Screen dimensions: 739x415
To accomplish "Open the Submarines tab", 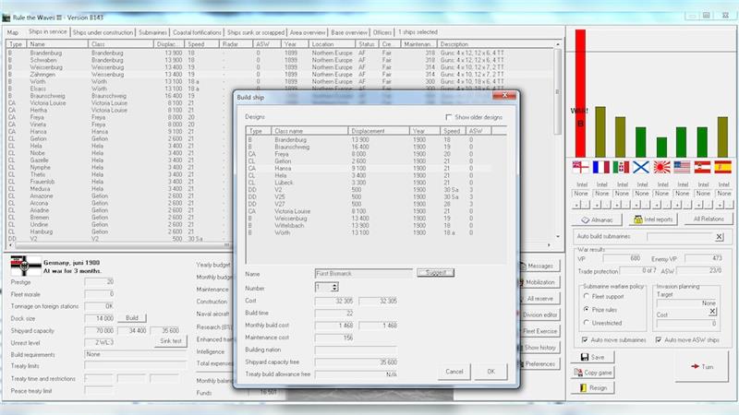I will tap(152, 32).
